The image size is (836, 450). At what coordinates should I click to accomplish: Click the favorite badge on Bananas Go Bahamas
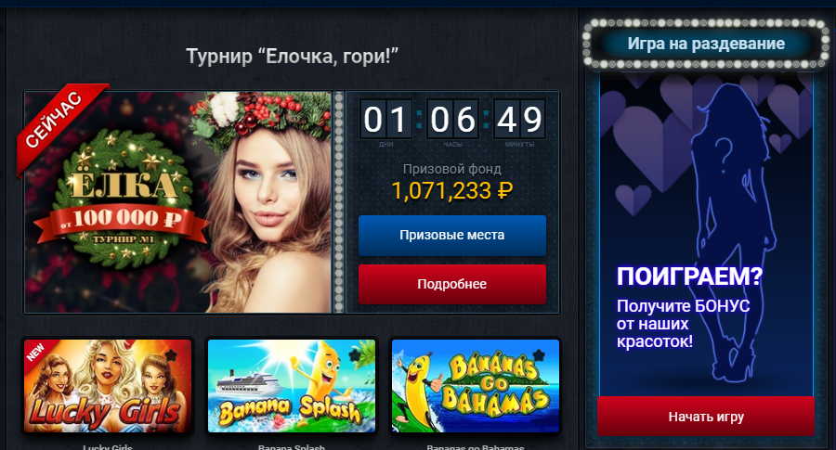tap(539, 354)
